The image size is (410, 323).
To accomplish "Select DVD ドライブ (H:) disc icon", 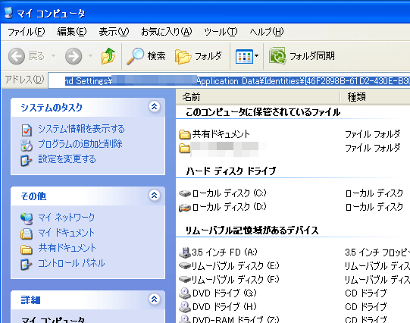I will tap(185, 307).
